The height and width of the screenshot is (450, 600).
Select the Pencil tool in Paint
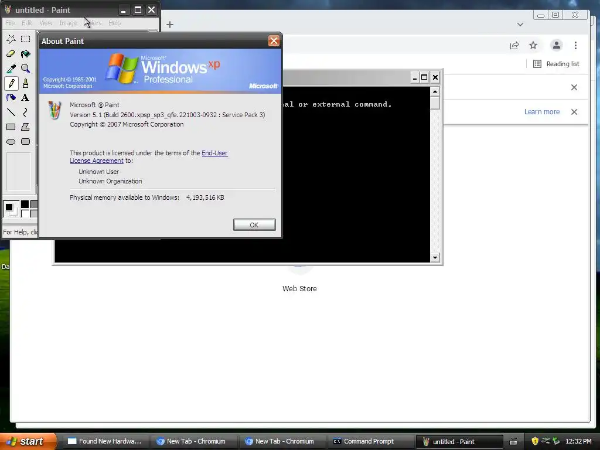[x=11, y=83]
